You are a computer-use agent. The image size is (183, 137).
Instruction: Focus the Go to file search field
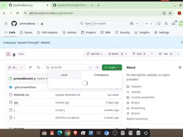click(68, 68)
